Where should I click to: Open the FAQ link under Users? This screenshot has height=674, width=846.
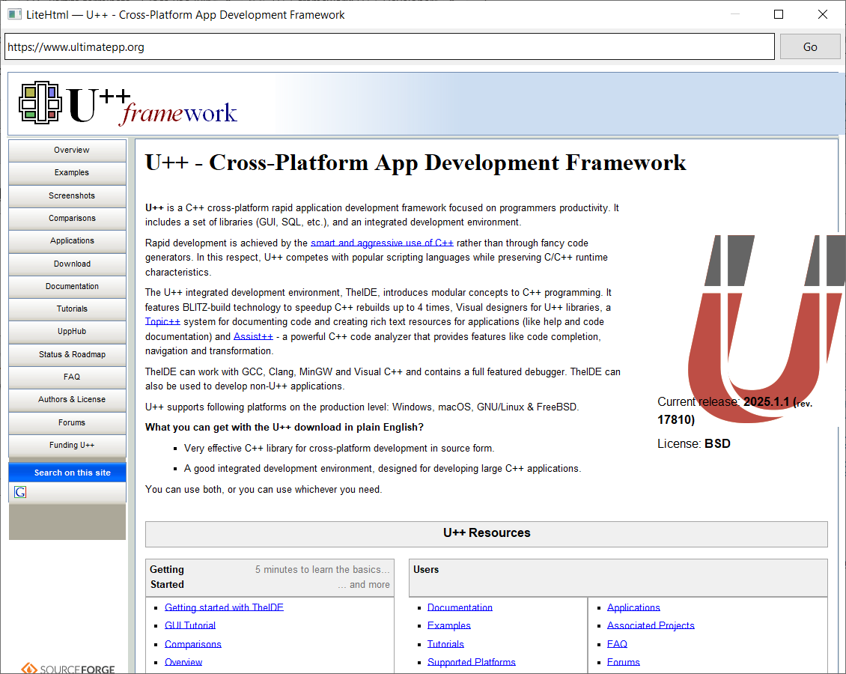617,644
